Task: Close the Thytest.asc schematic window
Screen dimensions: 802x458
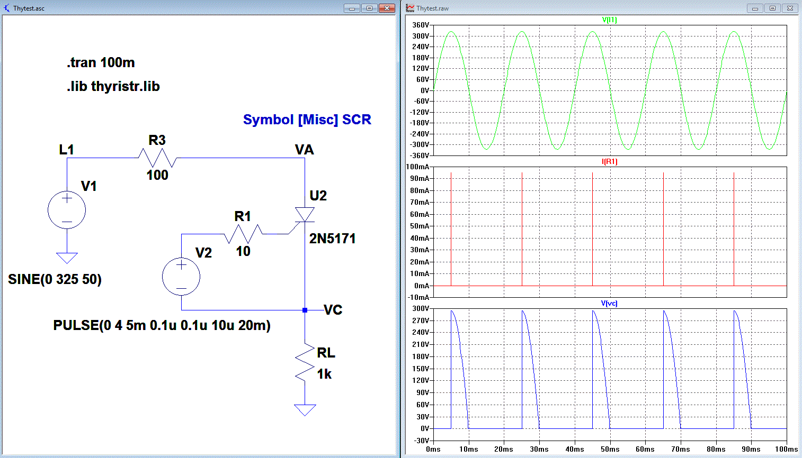Action: [x=387, y=8]
